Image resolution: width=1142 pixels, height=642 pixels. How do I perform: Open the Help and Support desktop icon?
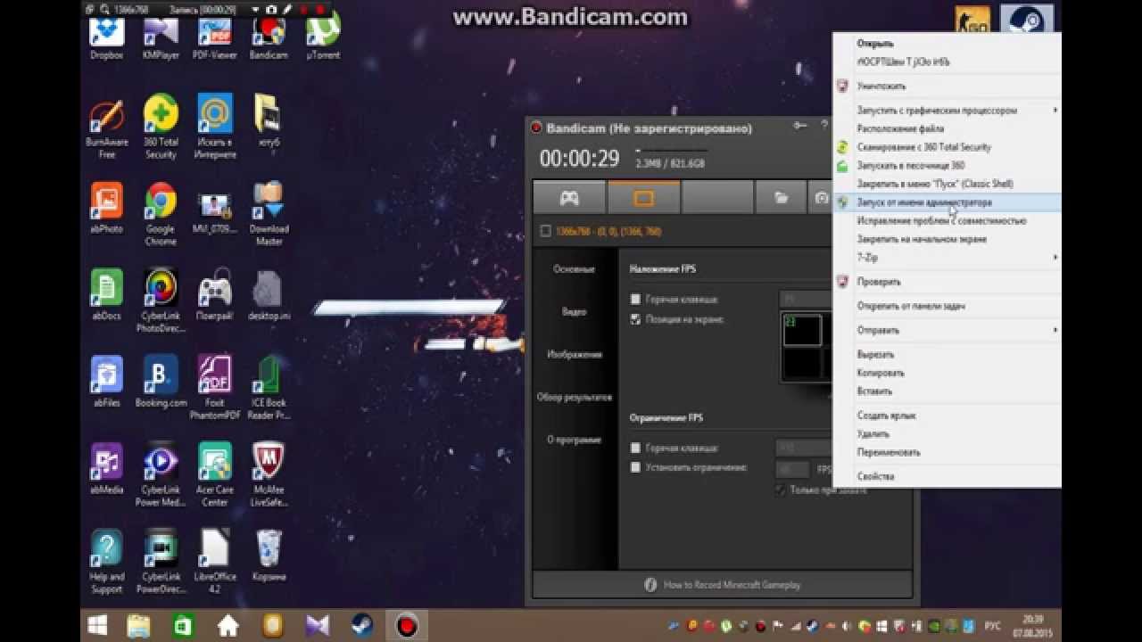[x=106, y=563]
